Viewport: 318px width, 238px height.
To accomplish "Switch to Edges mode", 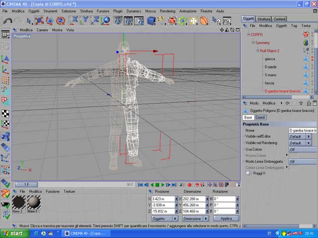I will (5, 90).
